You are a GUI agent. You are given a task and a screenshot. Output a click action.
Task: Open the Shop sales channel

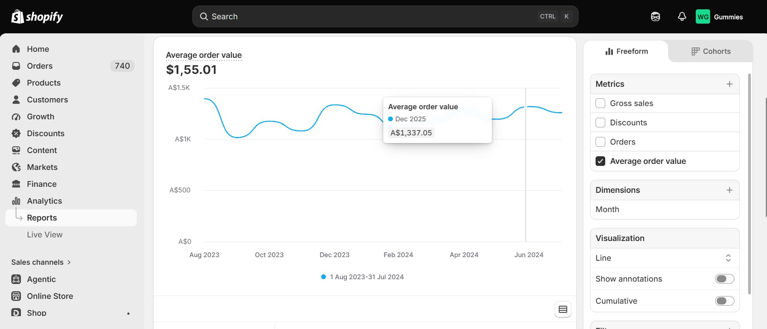point(37,313)
